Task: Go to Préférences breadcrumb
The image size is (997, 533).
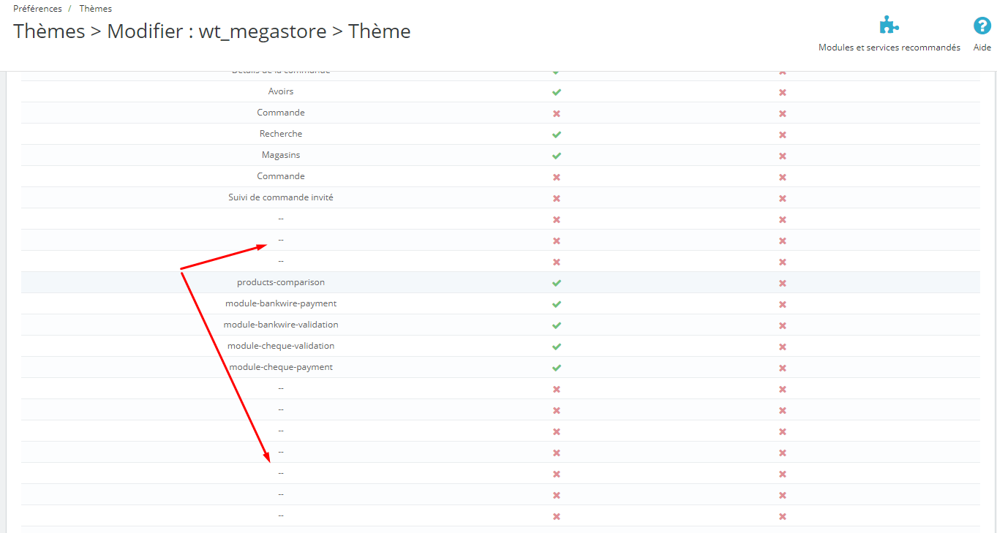Action: point(37,9)
